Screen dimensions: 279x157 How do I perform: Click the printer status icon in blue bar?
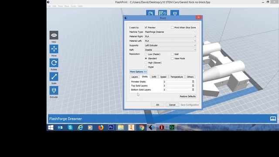[x=273, y=119]
